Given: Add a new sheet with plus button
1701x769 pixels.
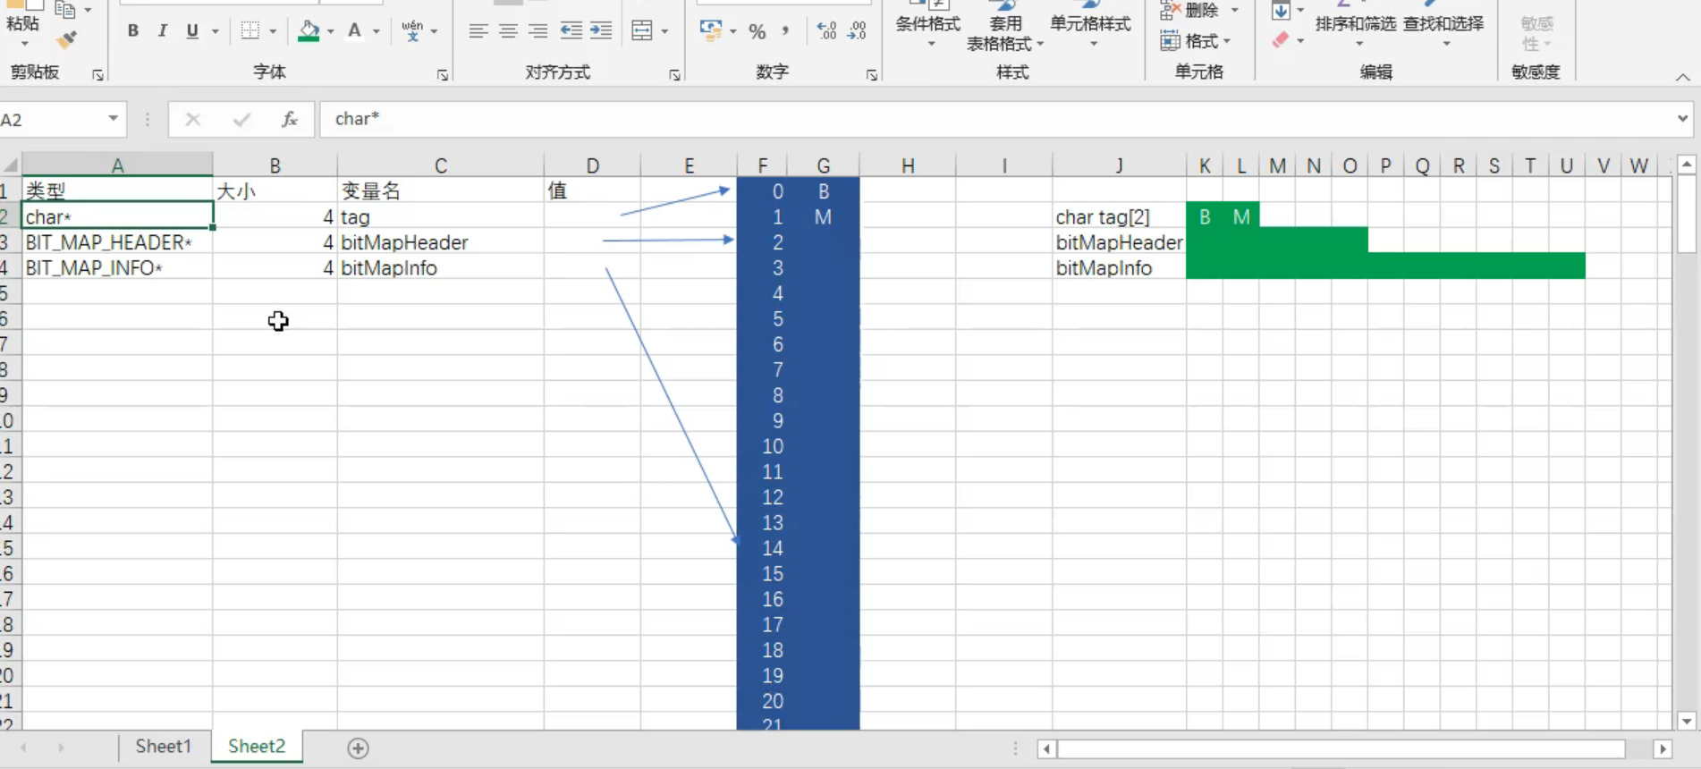Looking at the screenshot, I should point(358,748).
